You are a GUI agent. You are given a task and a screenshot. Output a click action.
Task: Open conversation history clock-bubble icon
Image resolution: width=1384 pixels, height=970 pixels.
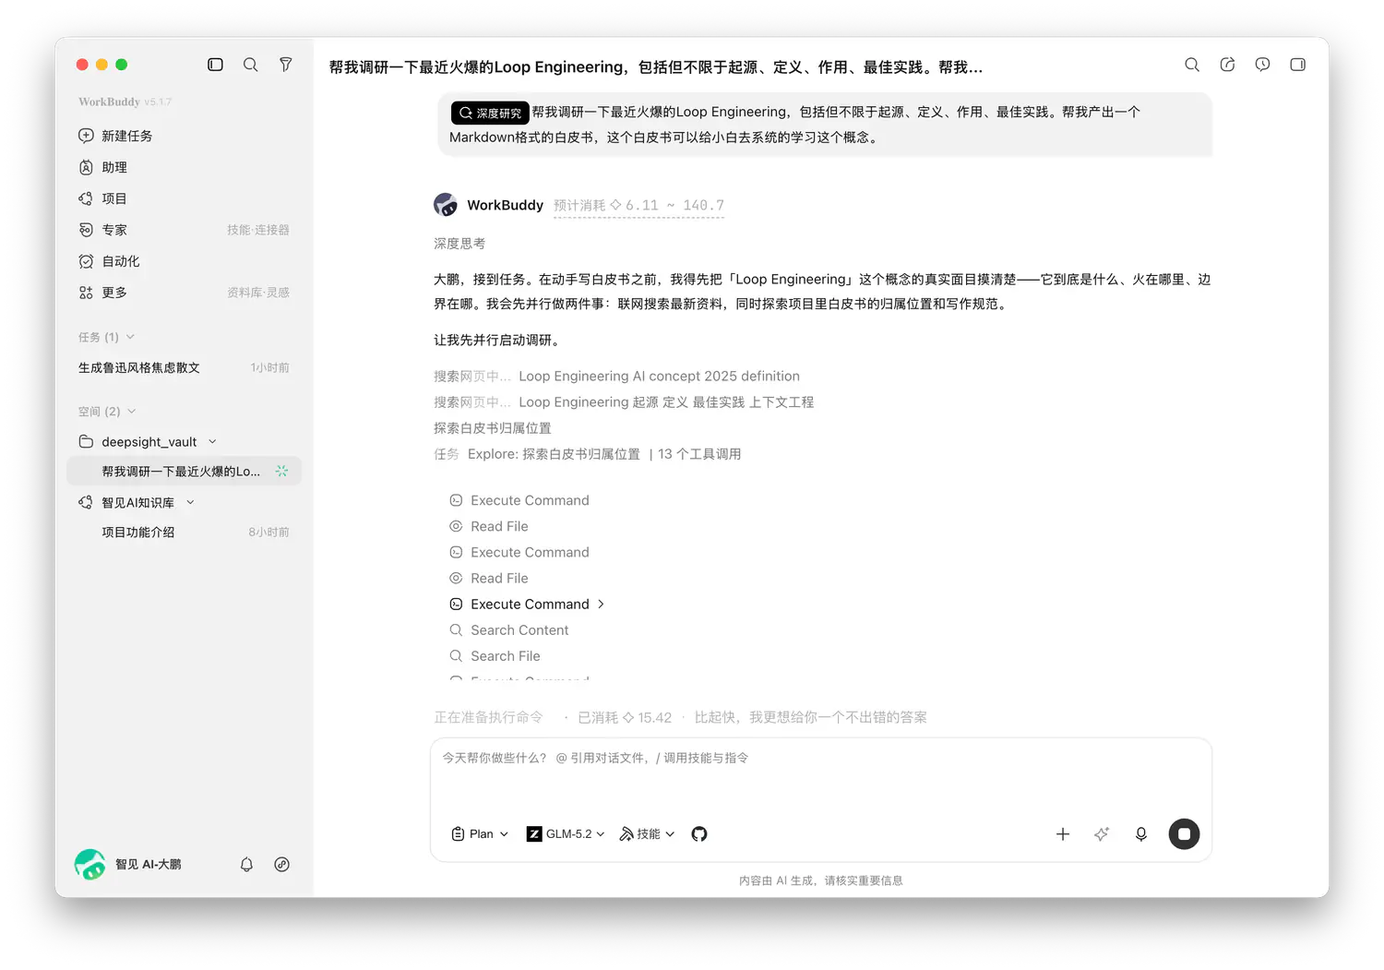pyautogui.click(x=1262, y=65)
